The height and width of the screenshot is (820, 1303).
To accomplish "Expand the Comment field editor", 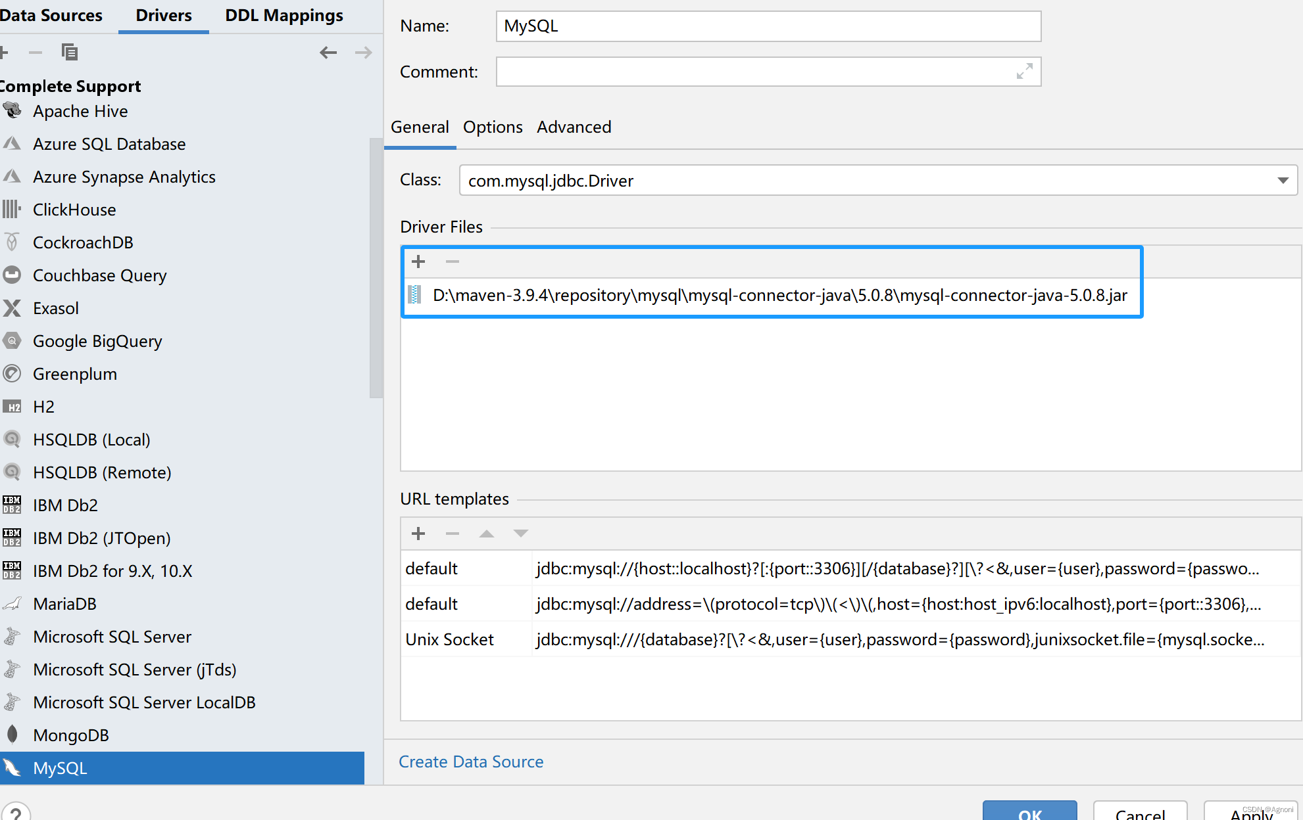I will point(1024,72).
